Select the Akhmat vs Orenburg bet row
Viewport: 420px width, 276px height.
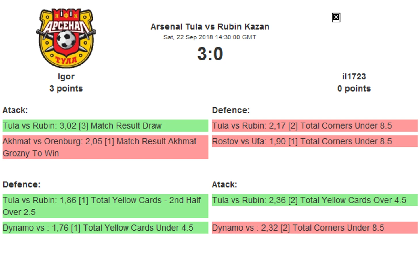(105, 147)
